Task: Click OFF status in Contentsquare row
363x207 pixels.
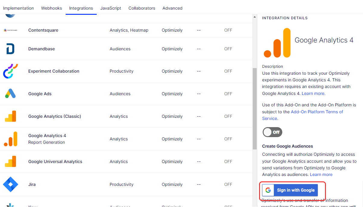Action: [x=228, y=30]
